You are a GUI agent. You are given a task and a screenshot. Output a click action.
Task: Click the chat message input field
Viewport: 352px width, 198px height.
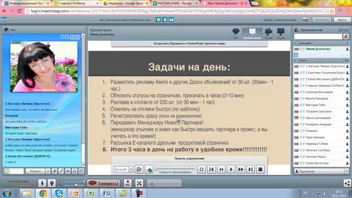tap(16, 171)
